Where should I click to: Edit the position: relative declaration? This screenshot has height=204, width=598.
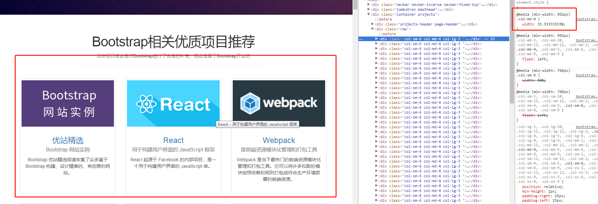[x=543, y=187]
